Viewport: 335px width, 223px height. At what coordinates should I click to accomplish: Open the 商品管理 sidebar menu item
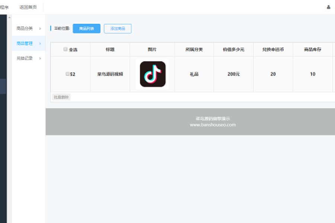[29, 43]
